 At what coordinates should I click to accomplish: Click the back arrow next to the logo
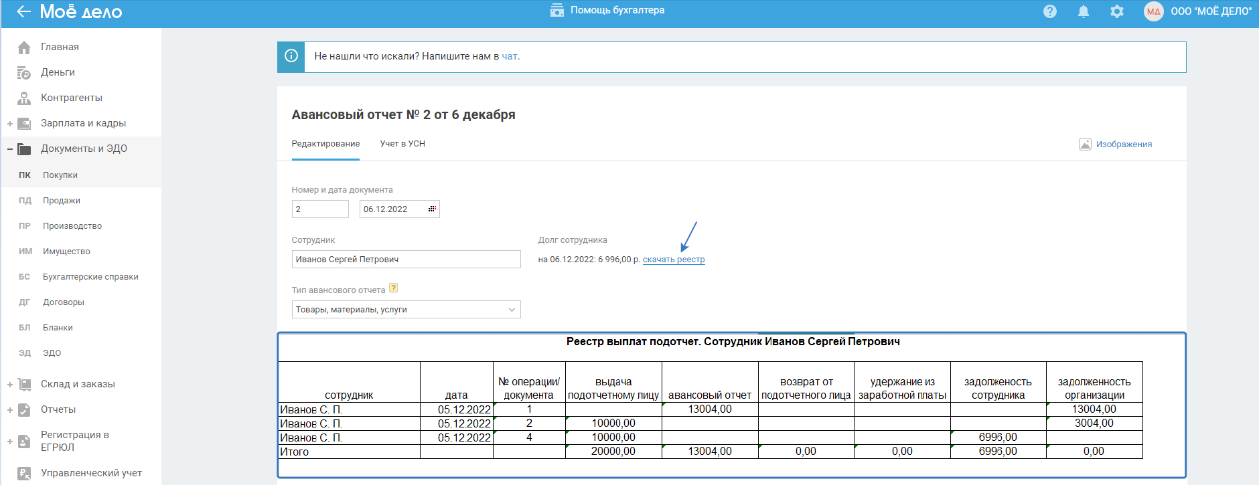pyautogui.click(x=23, y=11)
